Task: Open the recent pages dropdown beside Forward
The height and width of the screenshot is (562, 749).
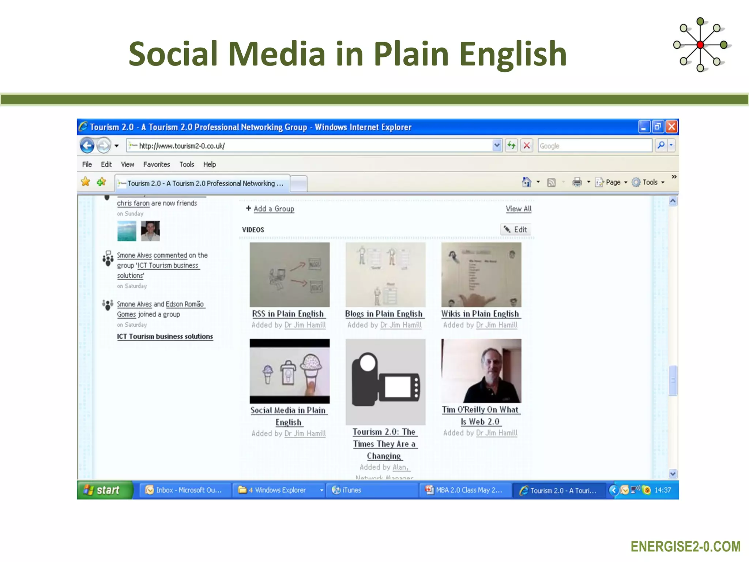Action: (116, 146)
